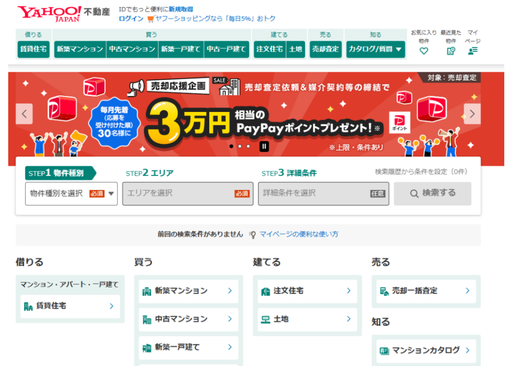
Task: Select the 注文住宅 navigation tab
Action: pyautogui.click(x=270, y=49)
